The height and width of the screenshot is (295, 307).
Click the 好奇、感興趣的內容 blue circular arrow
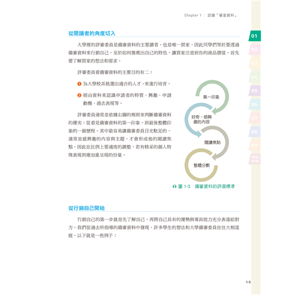(199, 120)
